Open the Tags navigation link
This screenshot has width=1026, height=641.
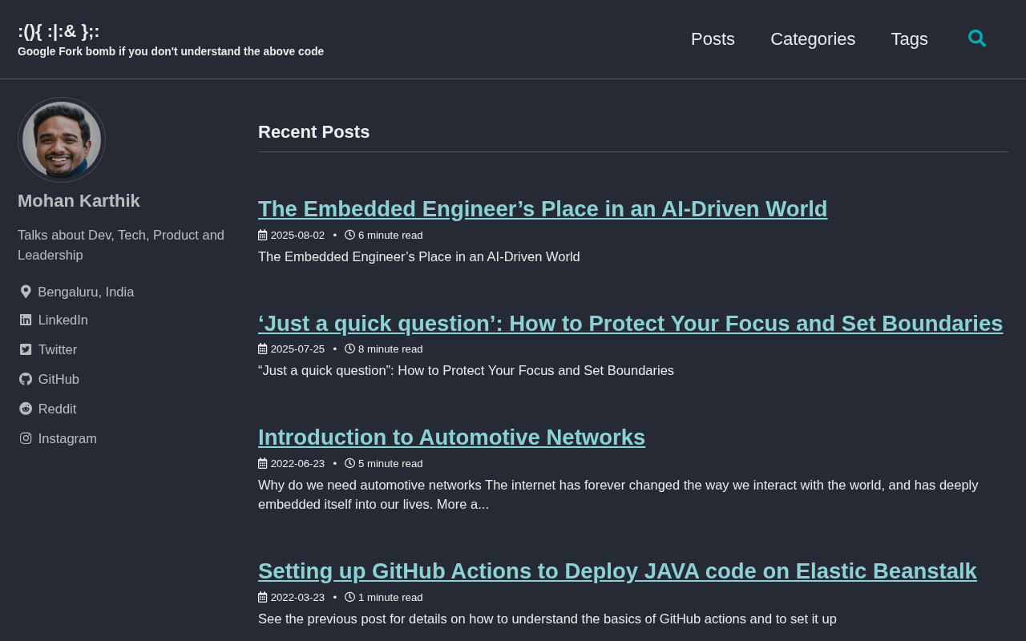909,38
